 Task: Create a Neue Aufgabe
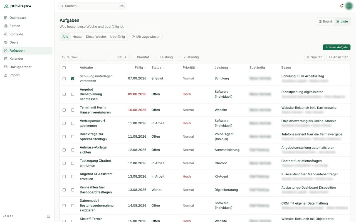[x=337, y=47]
